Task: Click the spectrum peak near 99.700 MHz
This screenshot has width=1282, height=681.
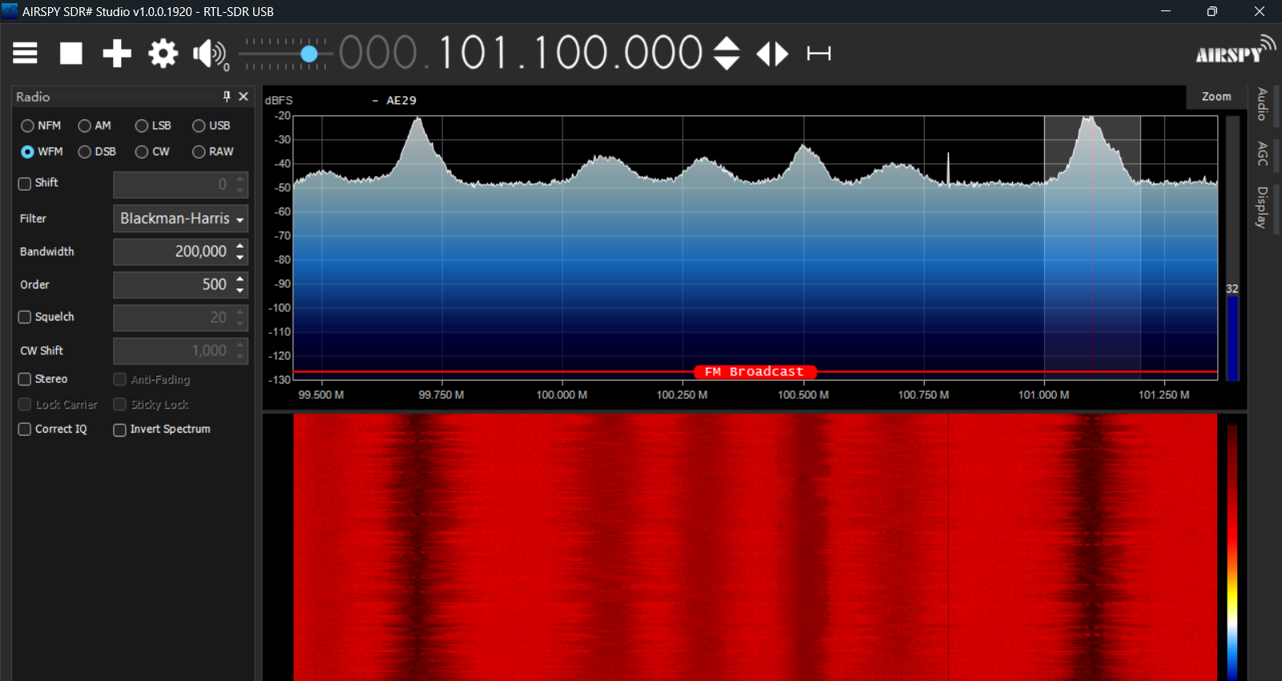Action: point(417,120)
